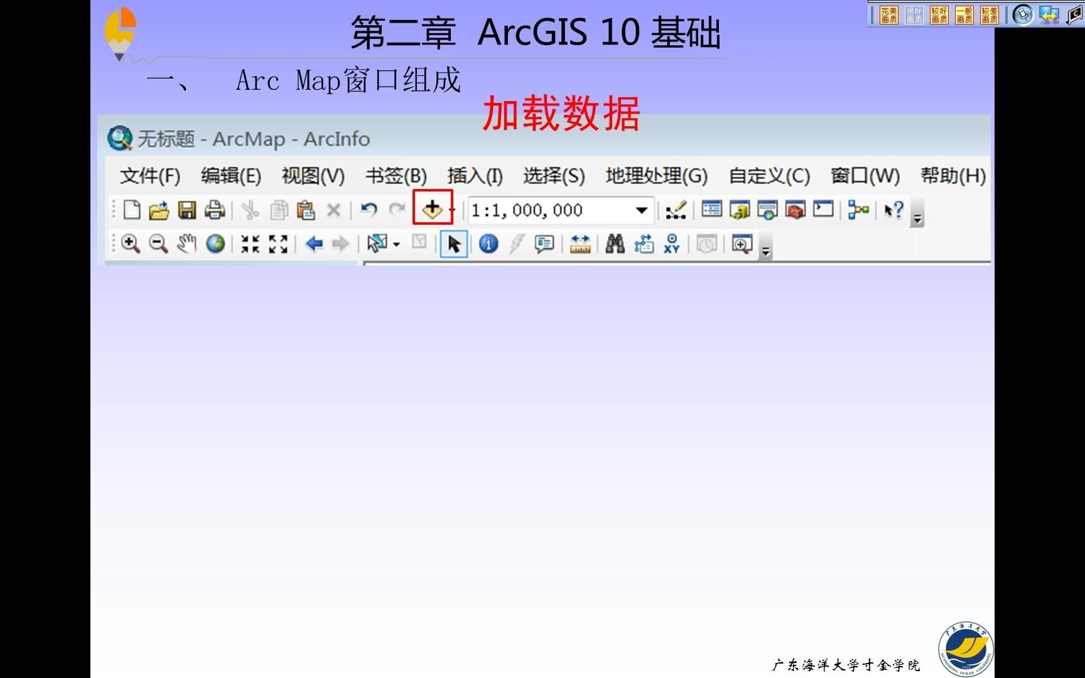Open the map scale dropdown arrow
The image size is (1085, 678).
tap(641, 210)
